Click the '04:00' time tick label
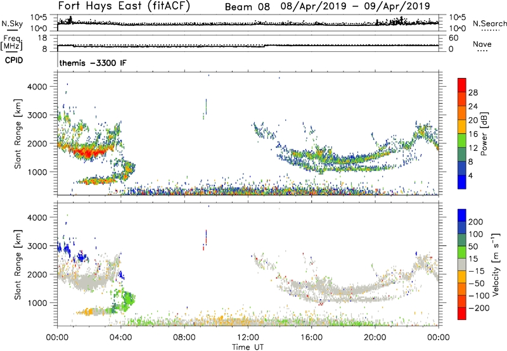Image resolution: width=507 pixels, height=351 pixels. tap(120, 338)
